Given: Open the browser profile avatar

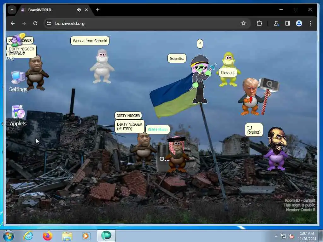Looking at the screenshot, I should tap(299, 23).
